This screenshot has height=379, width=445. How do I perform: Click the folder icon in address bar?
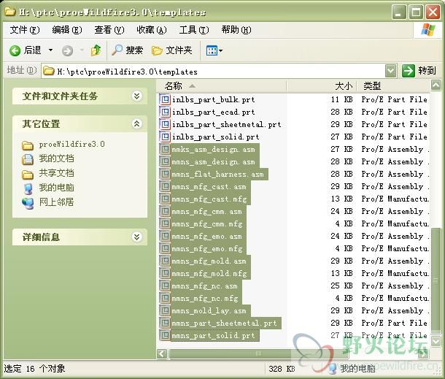[49, 71]
